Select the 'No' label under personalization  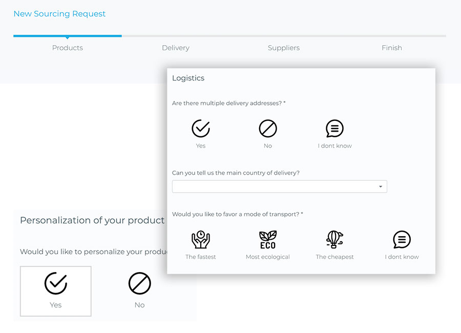[x=139, y=305]
